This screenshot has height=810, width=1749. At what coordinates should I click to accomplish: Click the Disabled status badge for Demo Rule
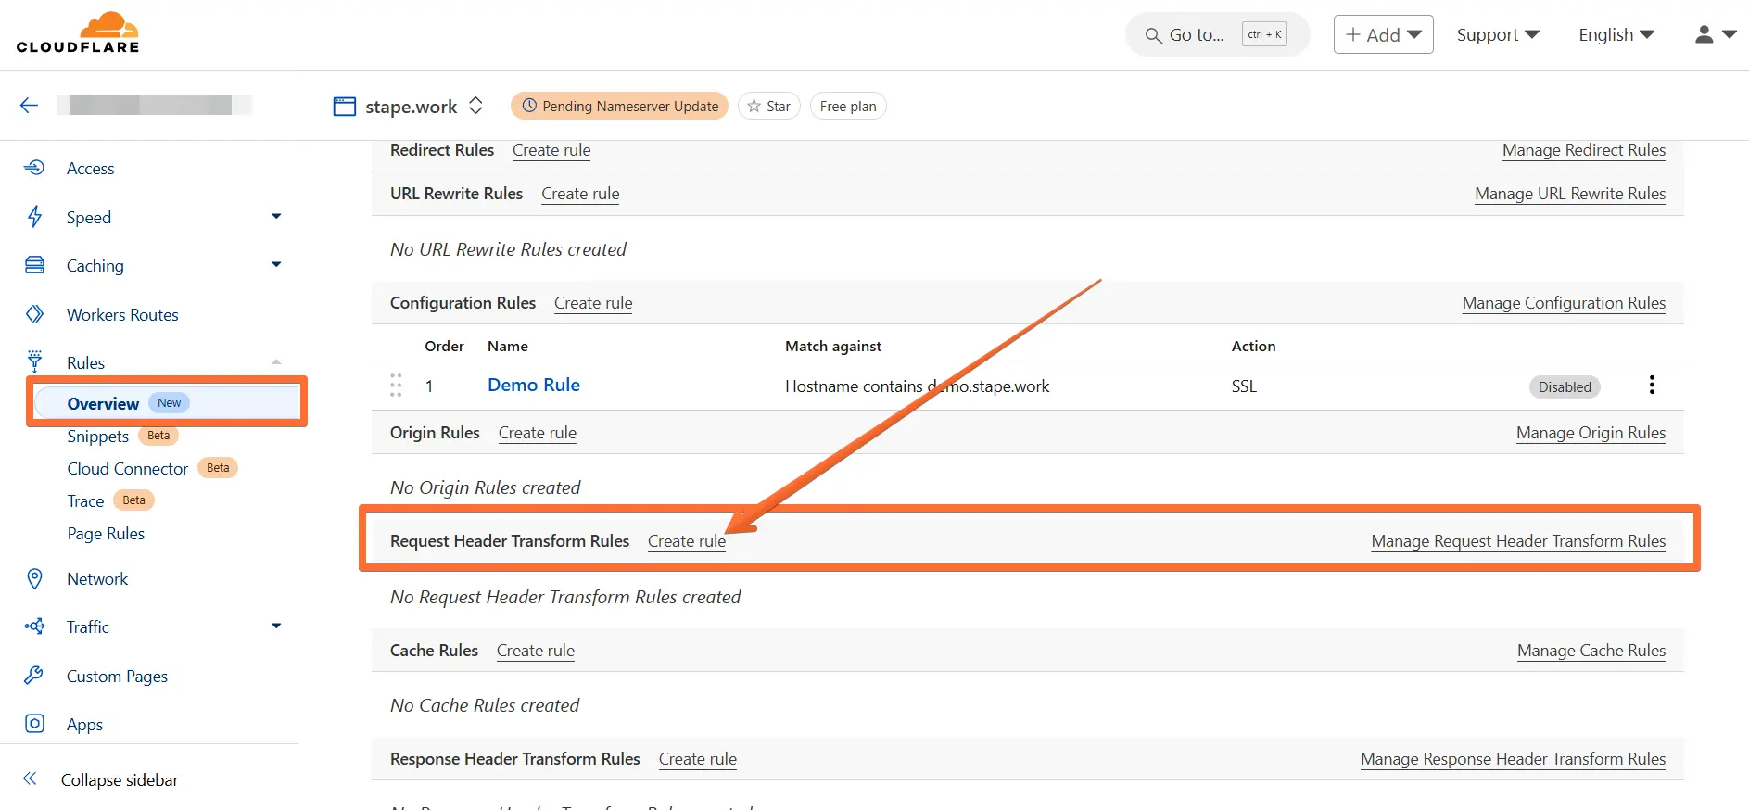[x=1565, y=386]
